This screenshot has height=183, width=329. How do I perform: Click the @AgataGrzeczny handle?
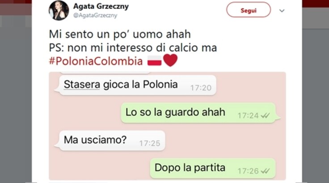coord(95,15)
